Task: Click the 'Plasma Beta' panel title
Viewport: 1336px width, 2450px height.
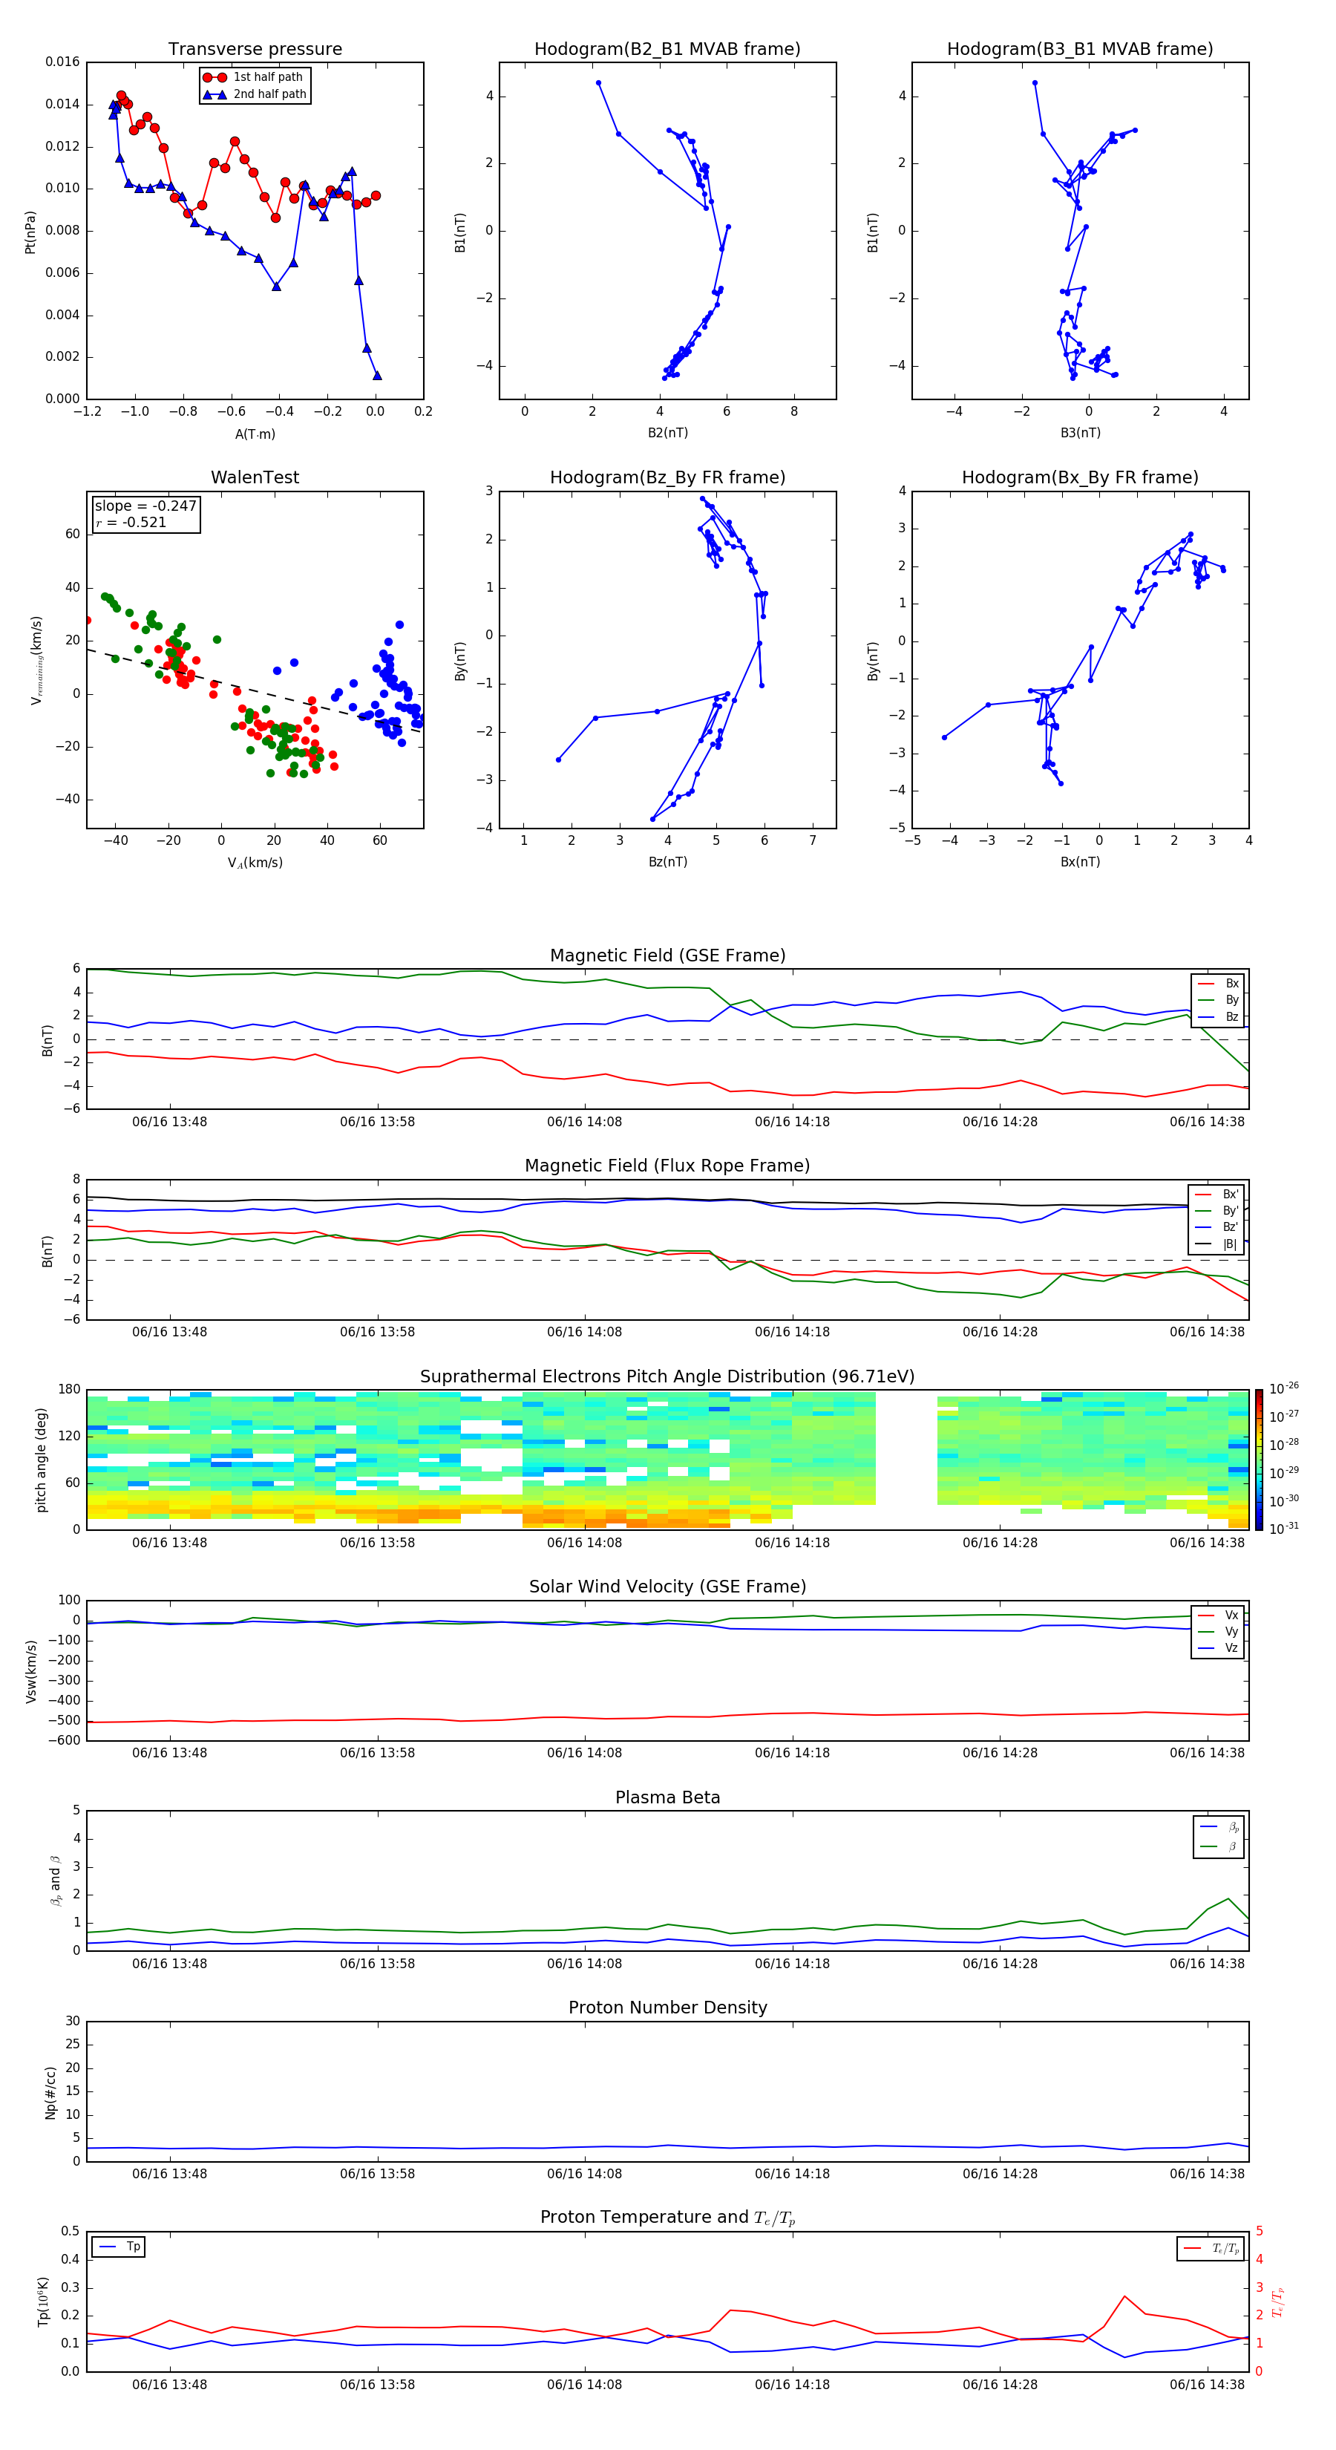Action: click(x=667, y=1797)
